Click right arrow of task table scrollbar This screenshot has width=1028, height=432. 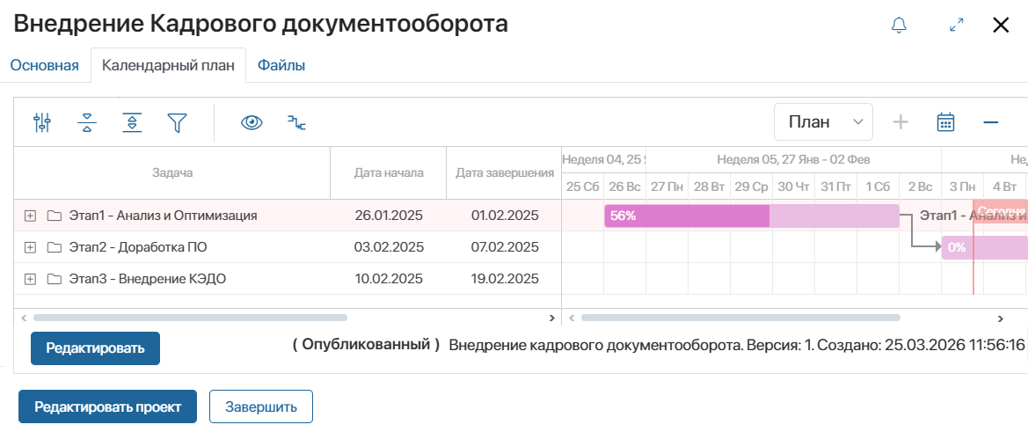(x=551, y=318)
